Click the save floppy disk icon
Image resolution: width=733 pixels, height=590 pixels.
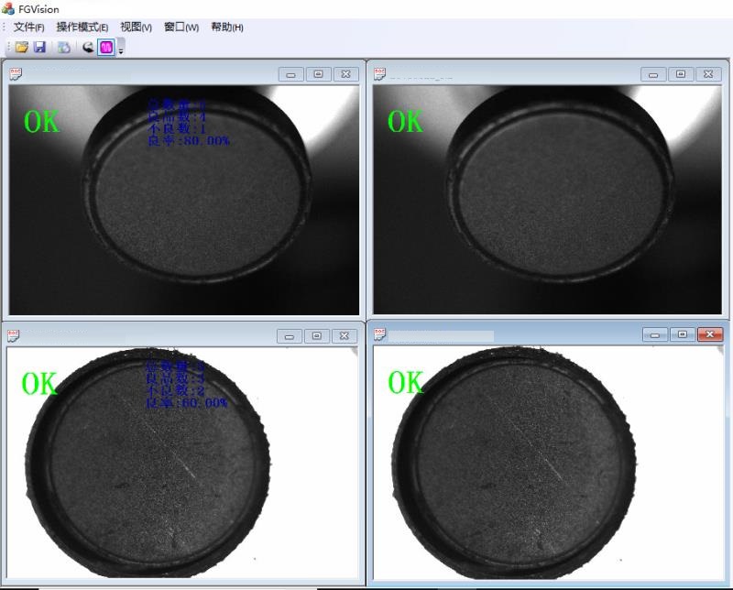tap(39, 47)
